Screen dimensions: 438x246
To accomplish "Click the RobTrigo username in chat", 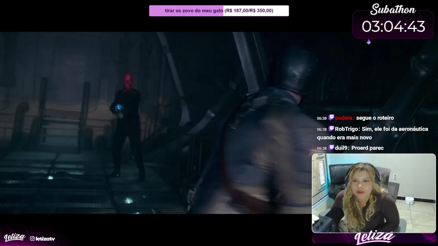I will click(347, 129).
